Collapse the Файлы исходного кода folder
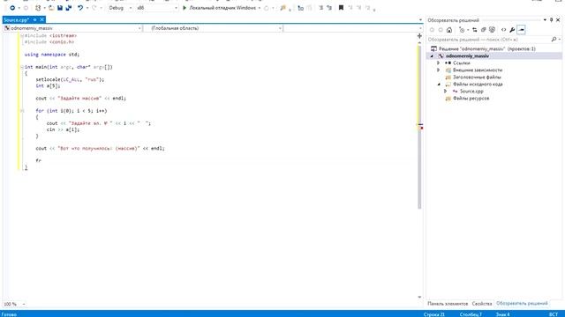This screenshot has height=317, width=565. pos(439,85)
